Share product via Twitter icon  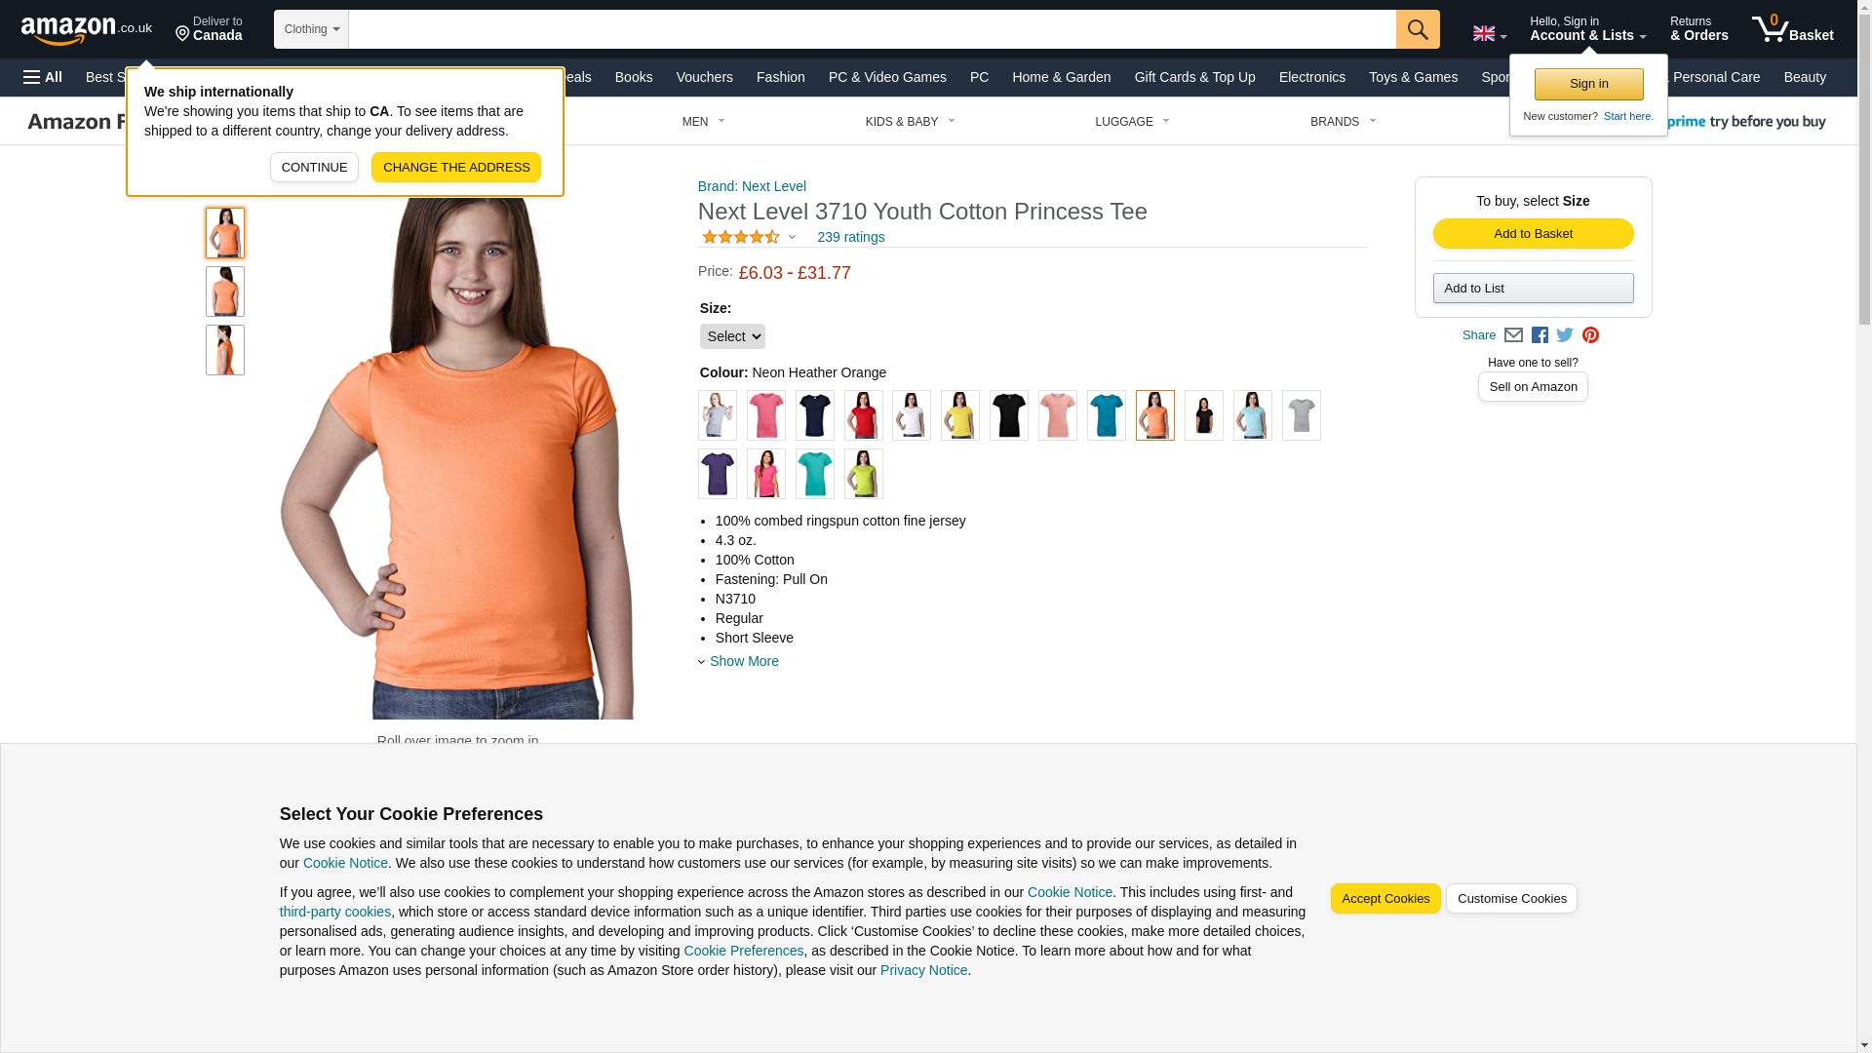[1565, 335]
